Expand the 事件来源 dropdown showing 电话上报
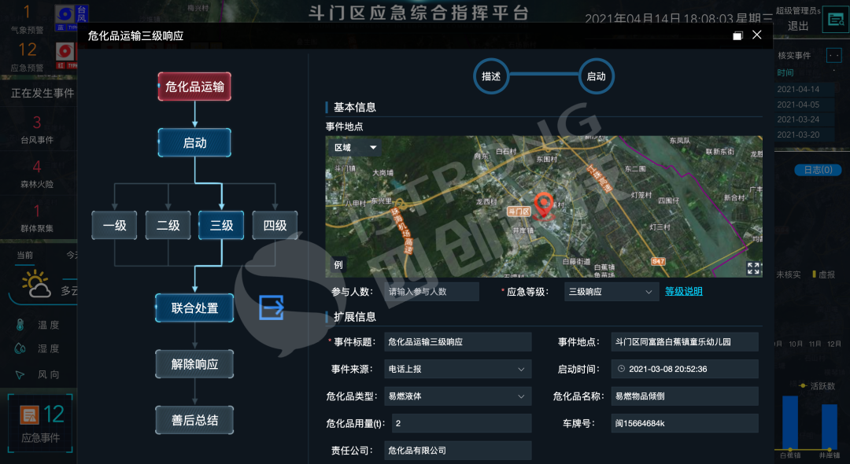The image size is (850, 464). tap(457, 369)
